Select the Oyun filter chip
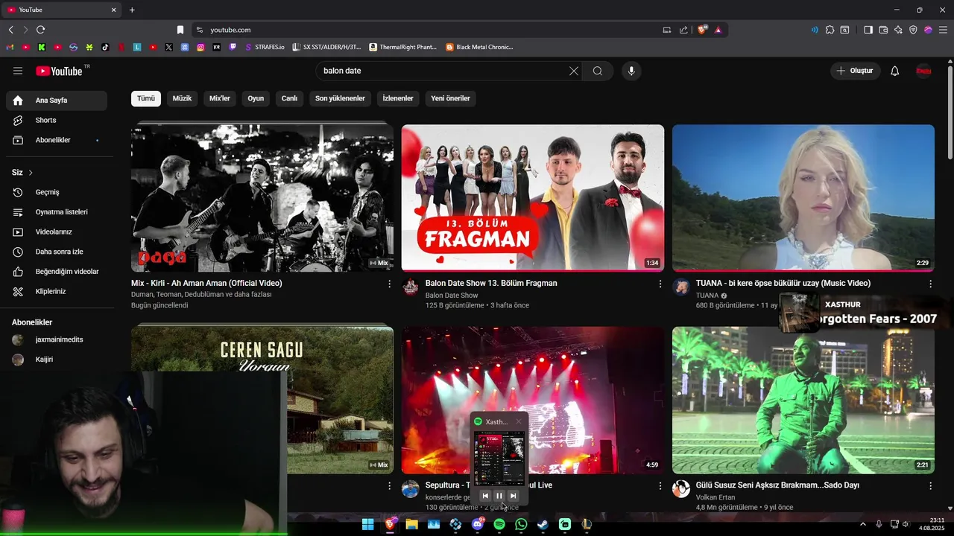Image resolution: width=954 pixels, height=536 pixels. click(256, 98)
